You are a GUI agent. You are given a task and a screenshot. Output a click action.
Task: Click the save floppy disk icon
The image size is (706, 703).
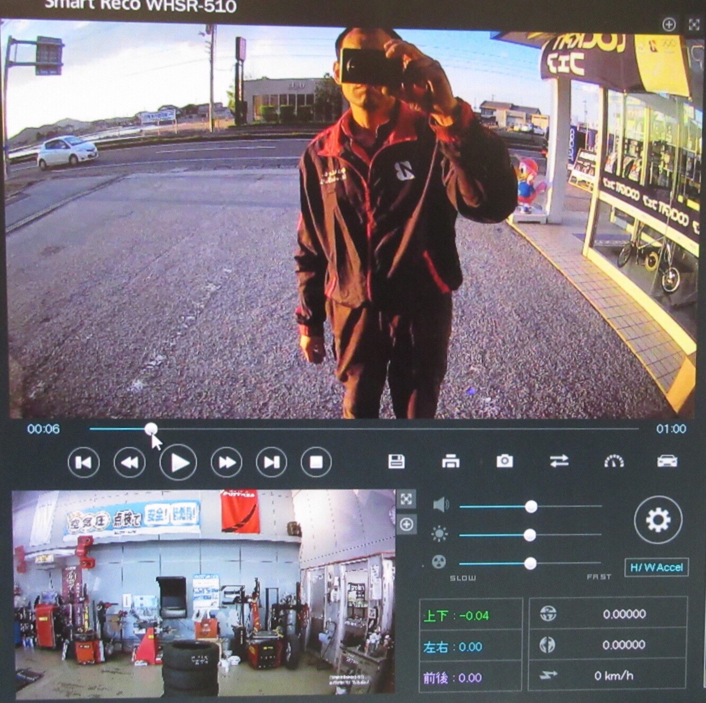[396, 461]
